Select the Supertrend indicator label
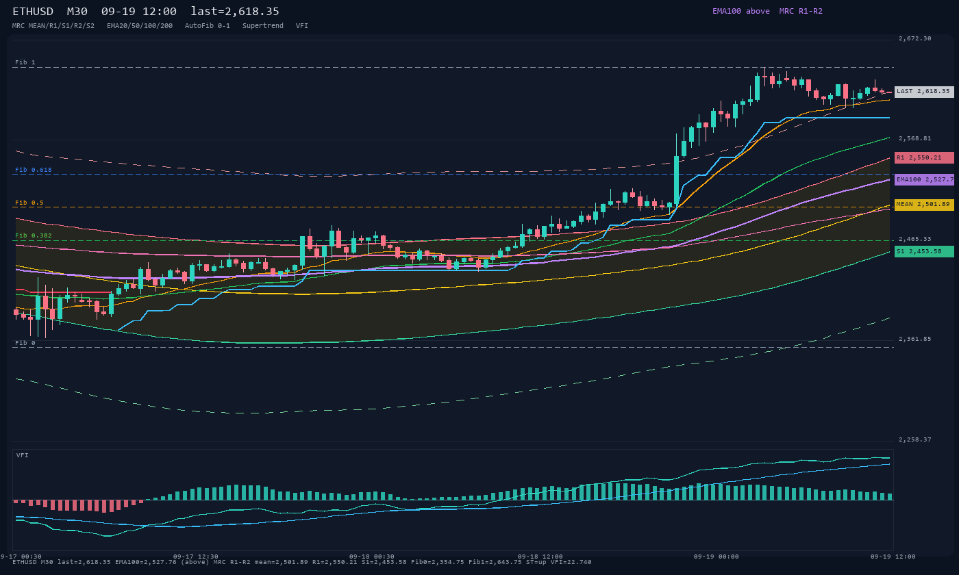Image resolution: width=959 pixels, height=575 pixels. click(x=263, y=26)
